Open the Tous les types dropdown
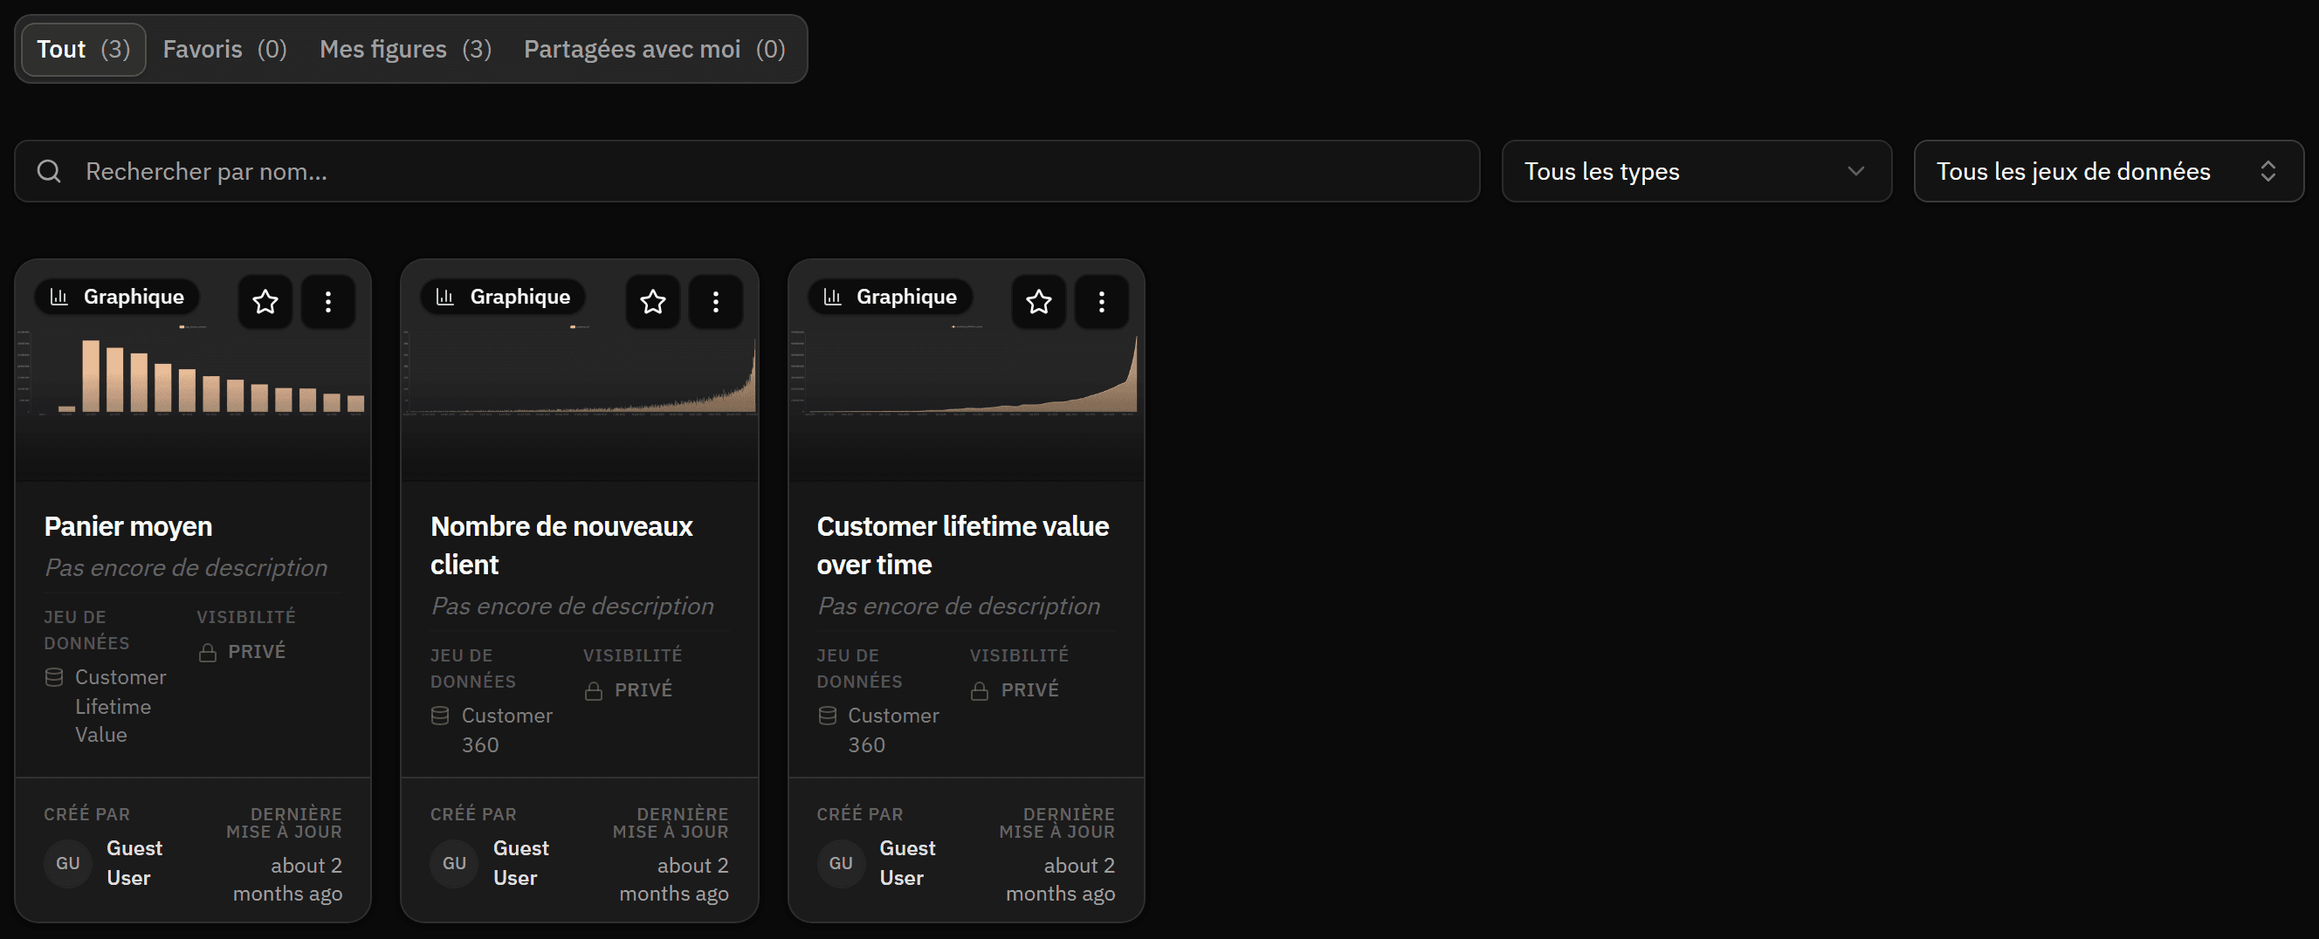 1696,171
